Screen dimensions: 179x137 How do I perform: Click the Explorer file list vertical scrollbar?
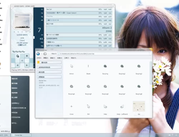[x=151, y=73]
